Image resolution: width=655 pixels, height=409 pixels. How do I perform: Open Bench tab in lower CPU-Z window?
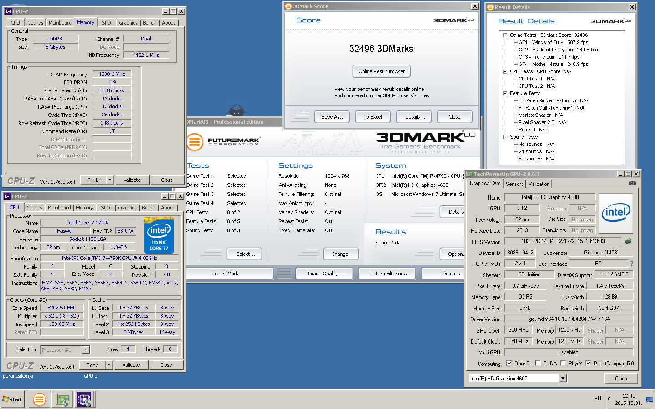point(149,208)
